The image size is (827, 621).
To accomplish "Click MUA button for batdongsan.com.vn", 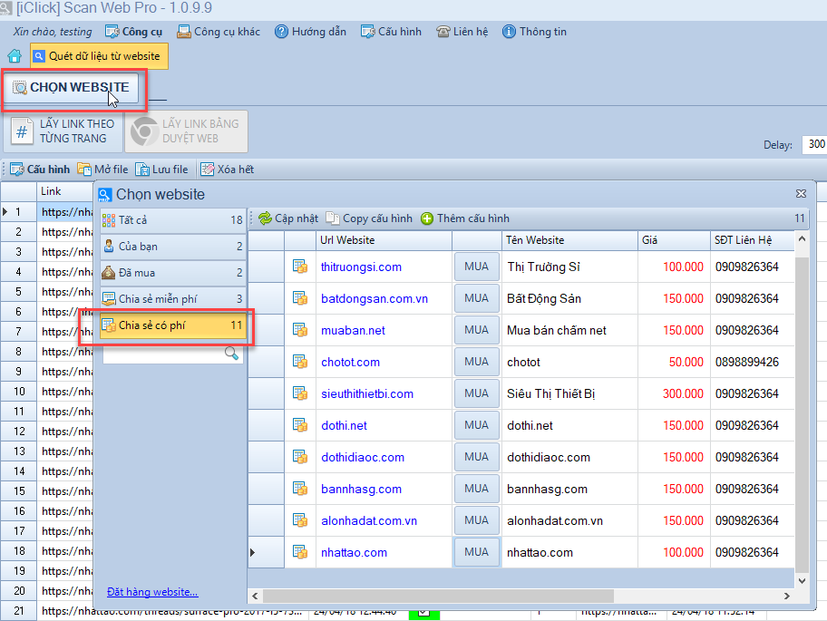I will (x=477, y=298).
